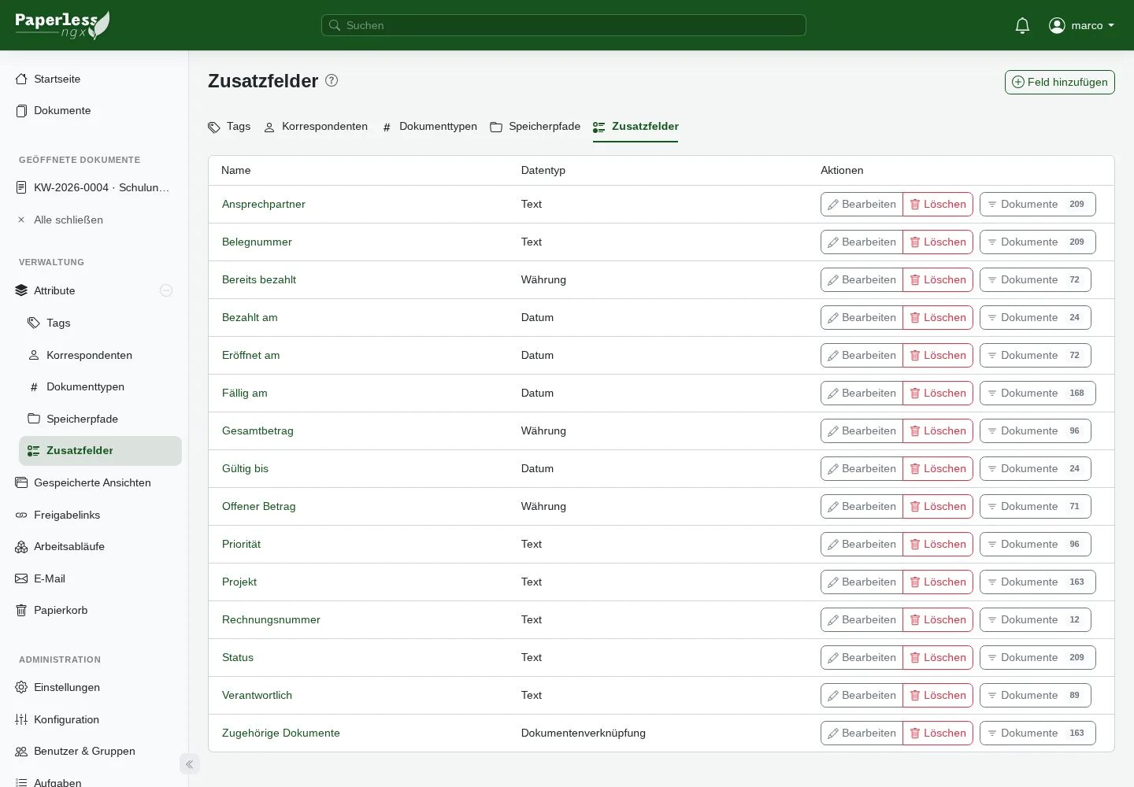Show documents using the Status field
1134x787 pixels.
[x=1038, y=657]
